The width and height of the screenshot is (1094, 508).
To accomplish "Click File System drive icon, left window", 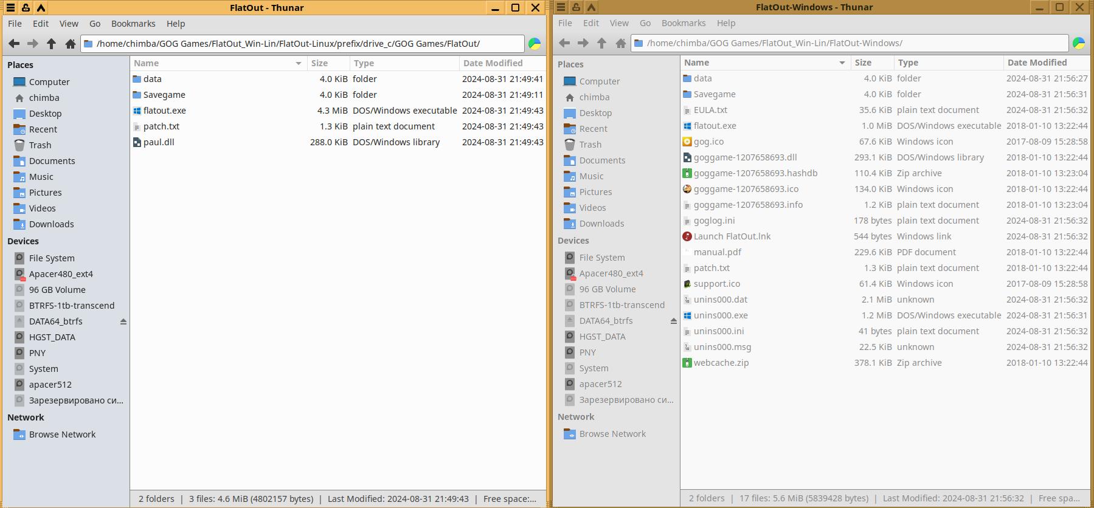I will 19,258.
